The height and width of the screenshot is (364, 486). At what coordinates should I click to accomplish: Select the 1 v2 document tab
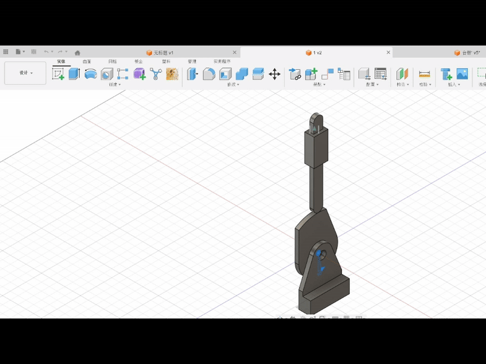tap(314, 53)
